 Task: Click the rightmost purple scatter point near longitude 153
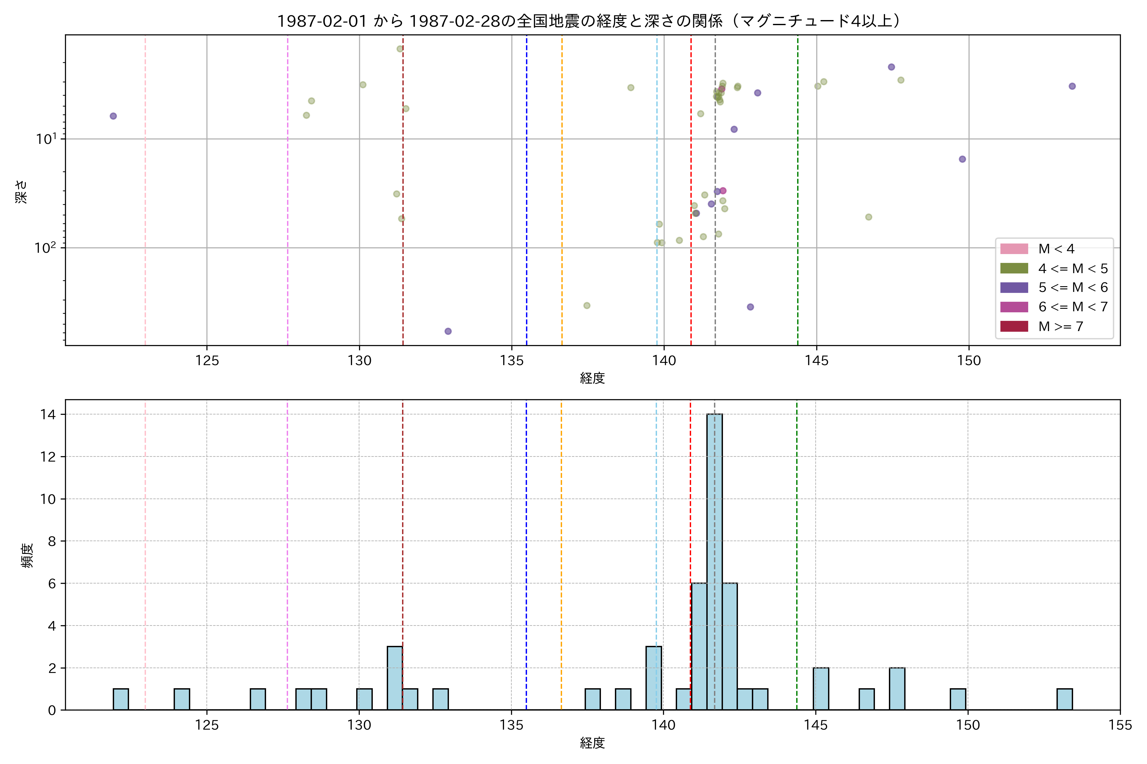[1072, 86]
